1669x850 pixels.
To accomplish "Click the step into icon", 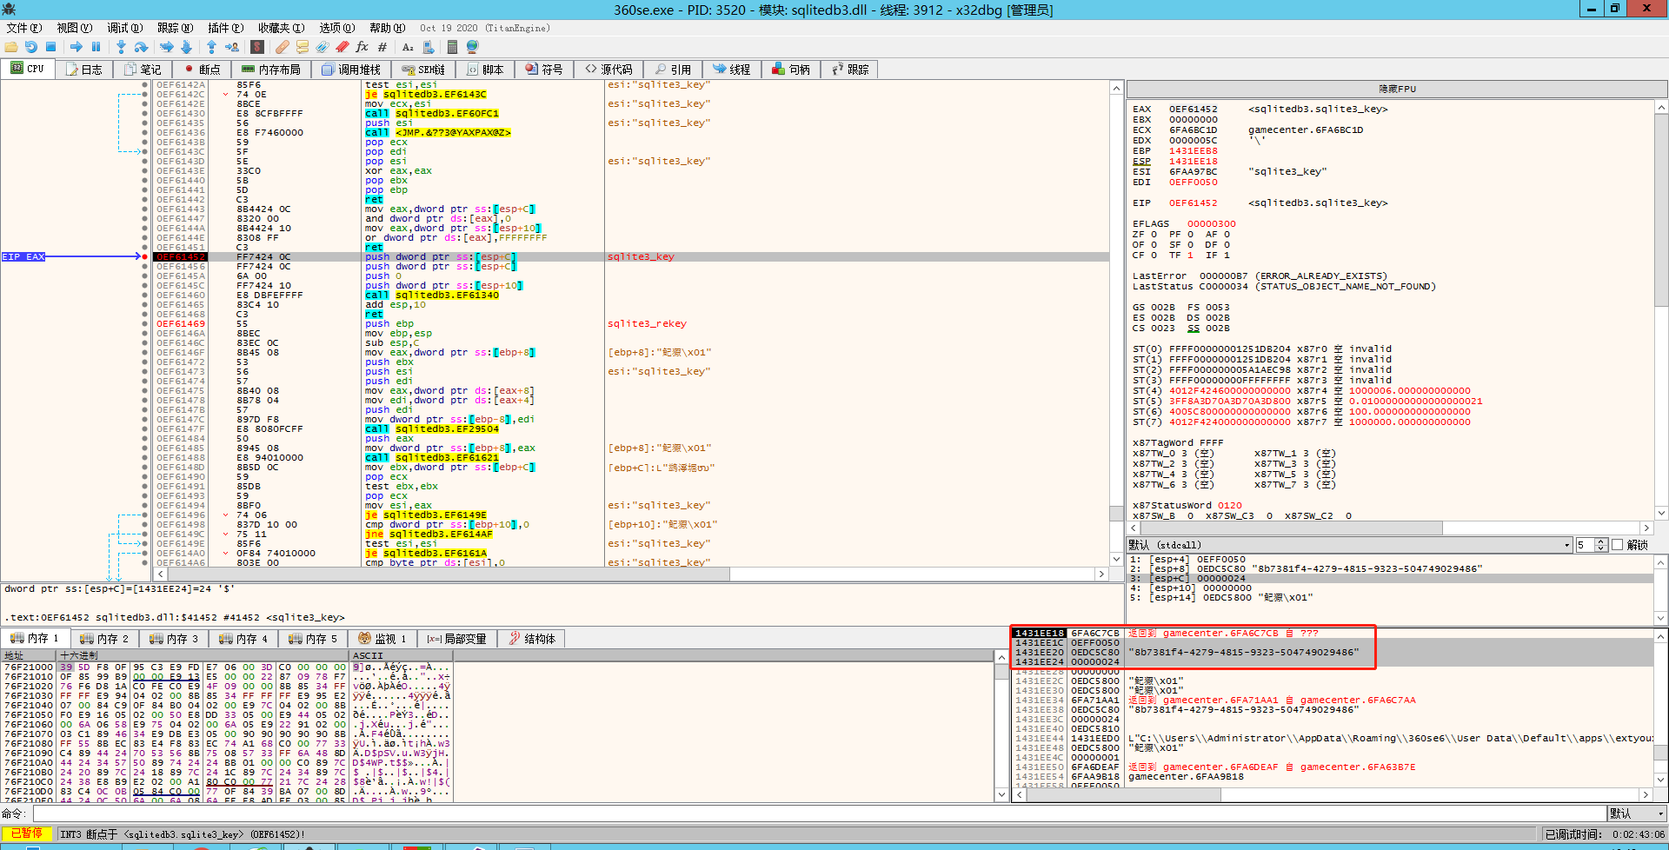I will pyautogui.click(x=121, y=47).
